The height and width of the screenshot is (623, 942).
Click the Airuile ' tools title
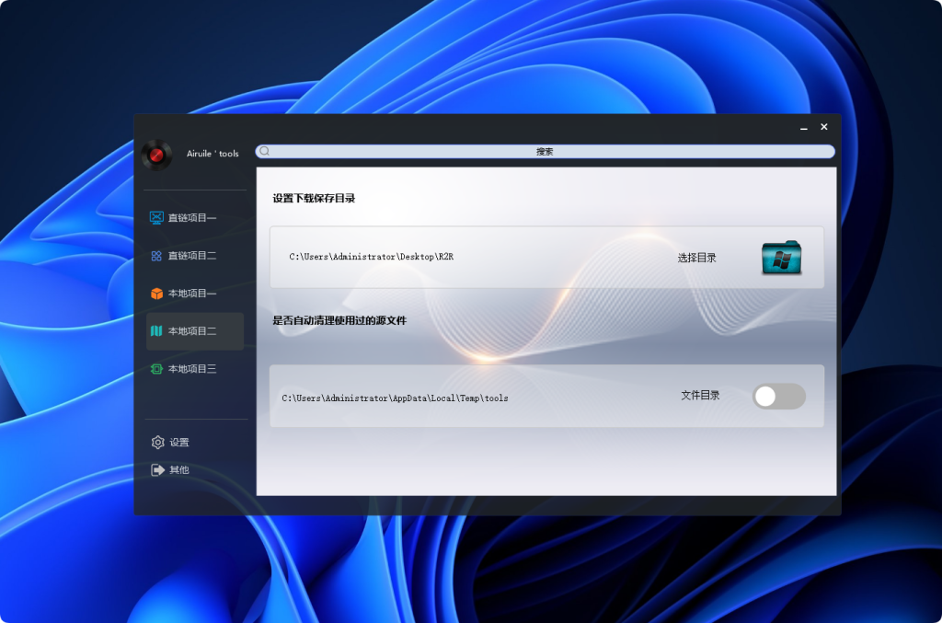pyautogui.click(x=213, y=154)
